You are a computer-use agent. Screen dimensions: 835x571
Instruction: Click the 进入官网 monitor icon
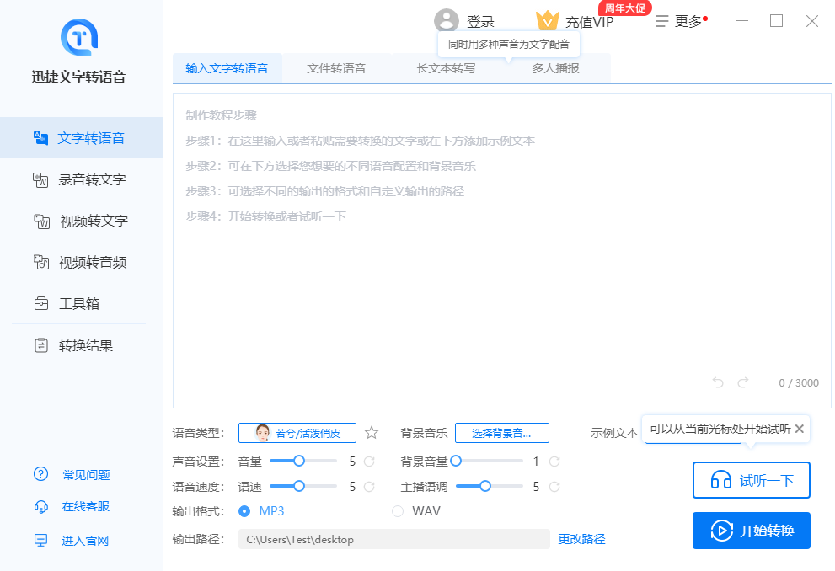(41, 541)
